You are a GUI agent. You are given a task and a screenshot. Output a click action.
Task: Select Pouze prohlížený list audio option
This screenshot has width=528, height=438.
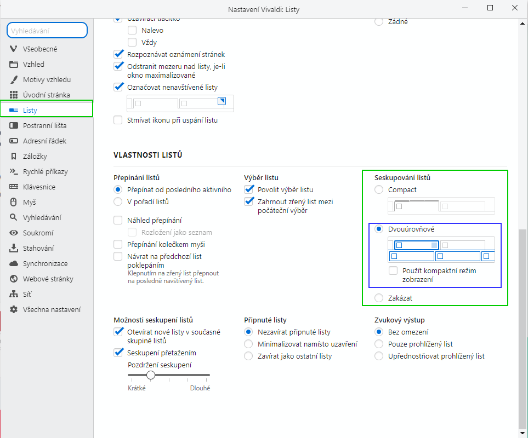click(x=379, y=344)
